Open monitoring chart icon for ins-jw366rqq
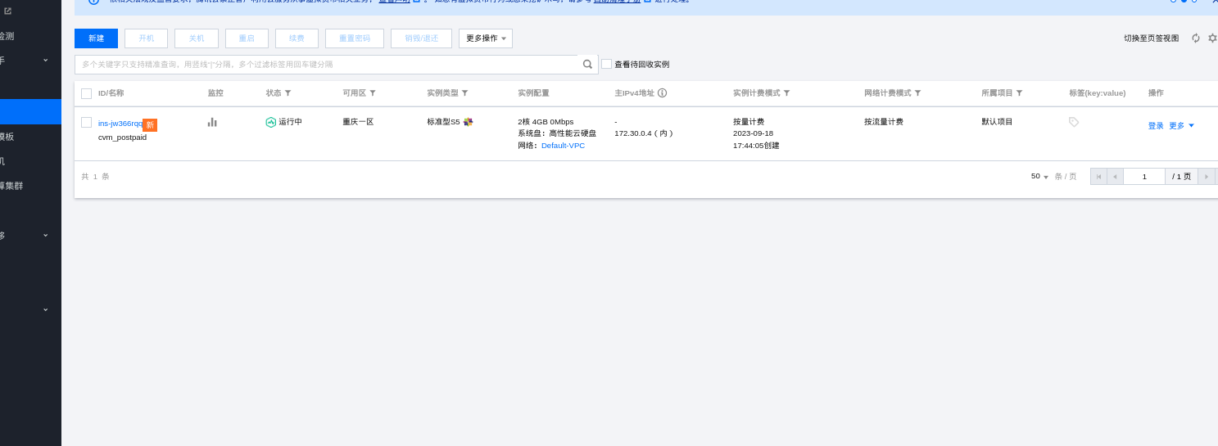Viewport: 1218px width, 446px height. [212, 122]
